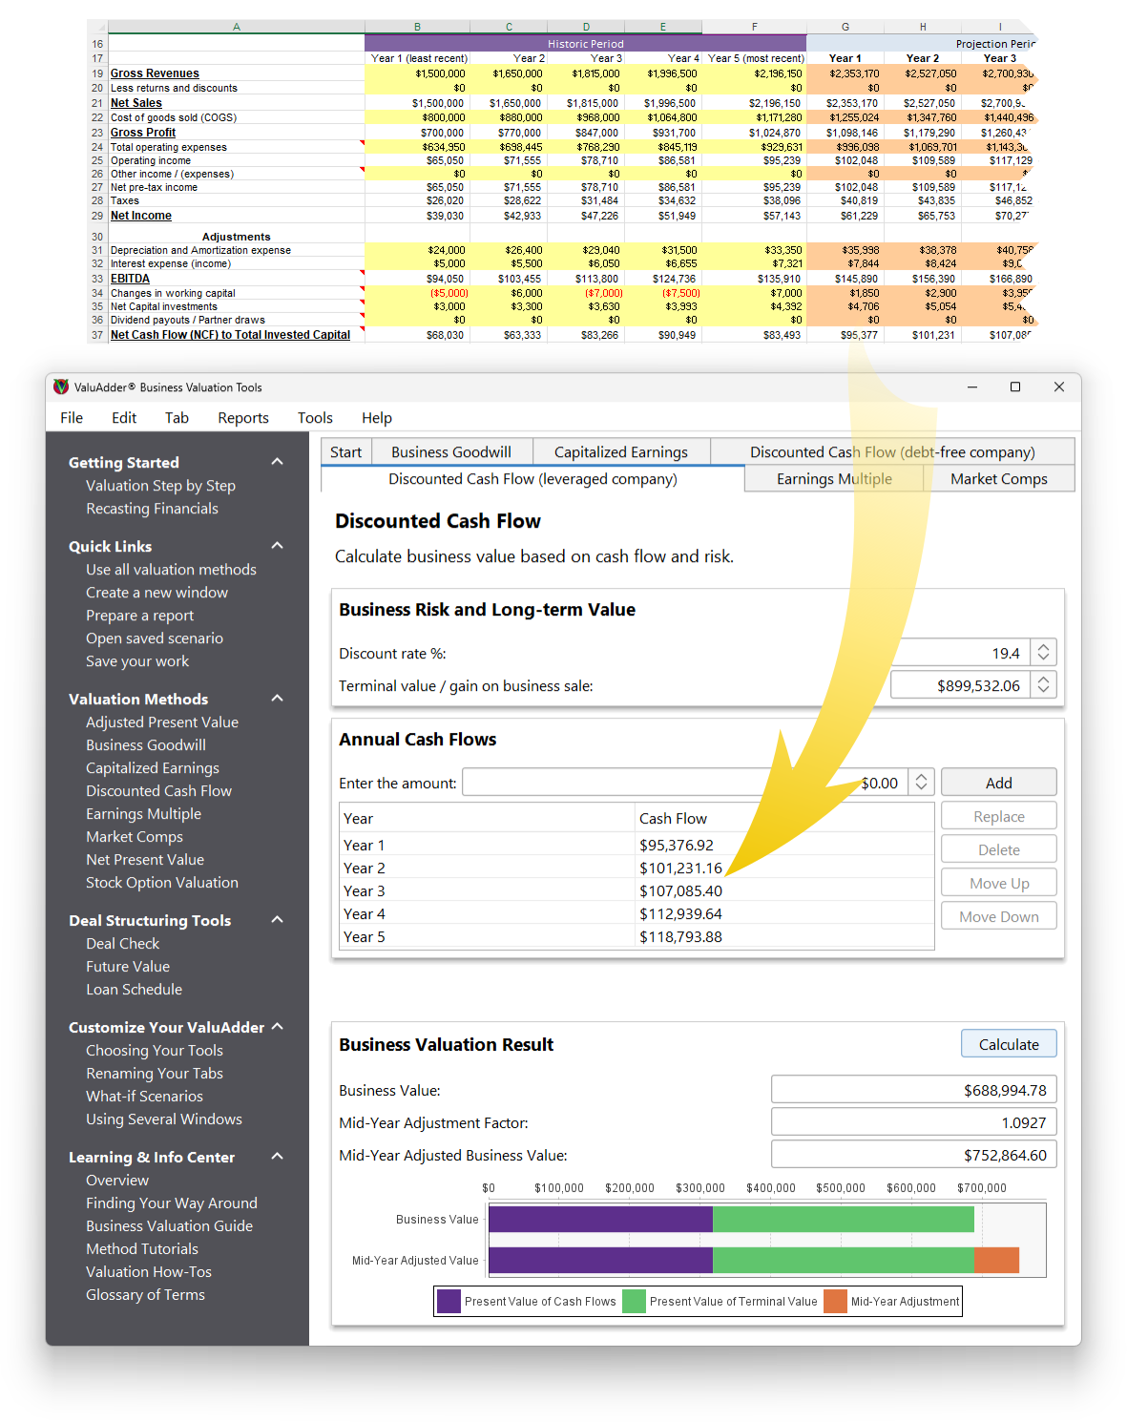Click the Replace button
The height and width of the screenshot is (1422, 1127).
click(x=999, y=817)
